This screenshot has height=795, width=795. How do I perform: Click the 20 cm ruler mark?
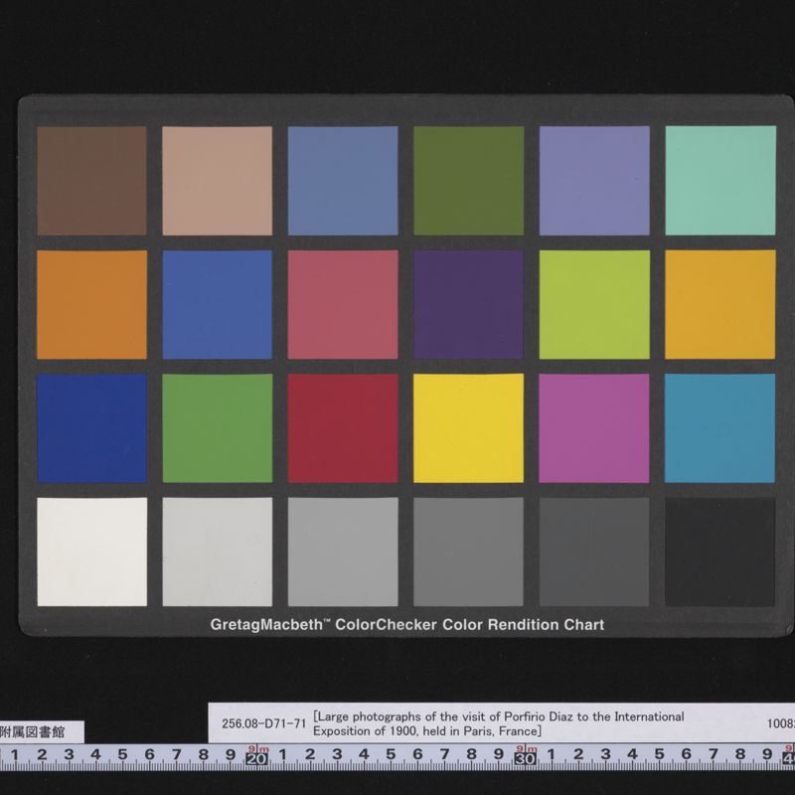(256, 759)
